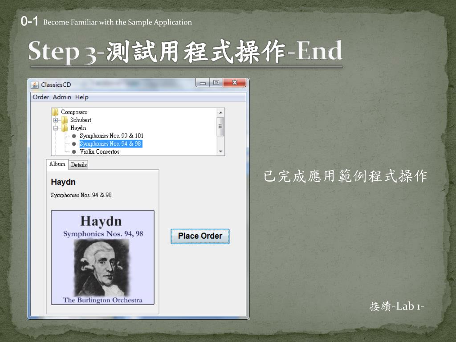
Task: Switch to the Details tab
Action: point(79,165)
